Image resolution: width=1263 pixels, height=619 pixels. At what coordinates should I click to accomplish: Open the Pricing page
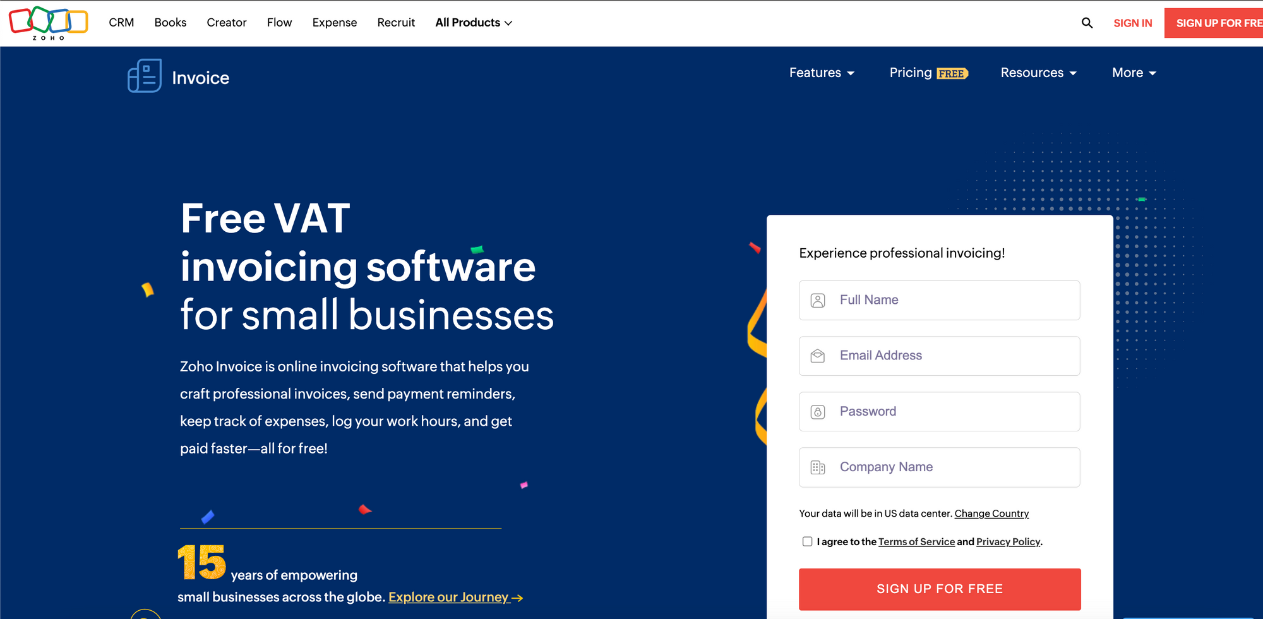click(x=911, y=73)
